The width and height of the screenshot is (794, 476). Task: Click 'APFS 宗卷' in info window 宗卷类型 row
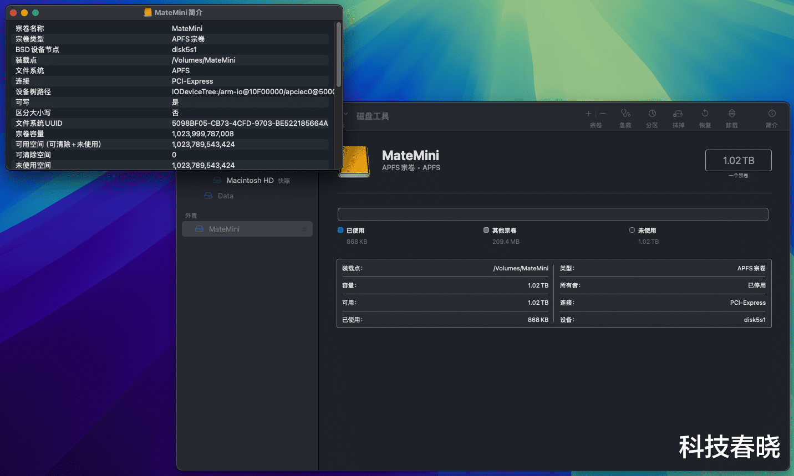189,39
